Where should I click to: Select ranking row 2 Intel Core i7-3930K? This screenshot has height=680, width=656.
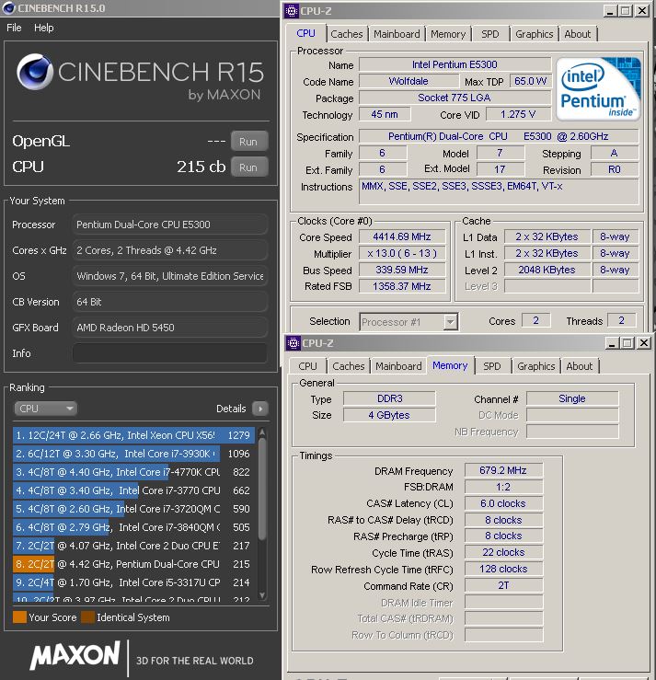tap(133, 454)
